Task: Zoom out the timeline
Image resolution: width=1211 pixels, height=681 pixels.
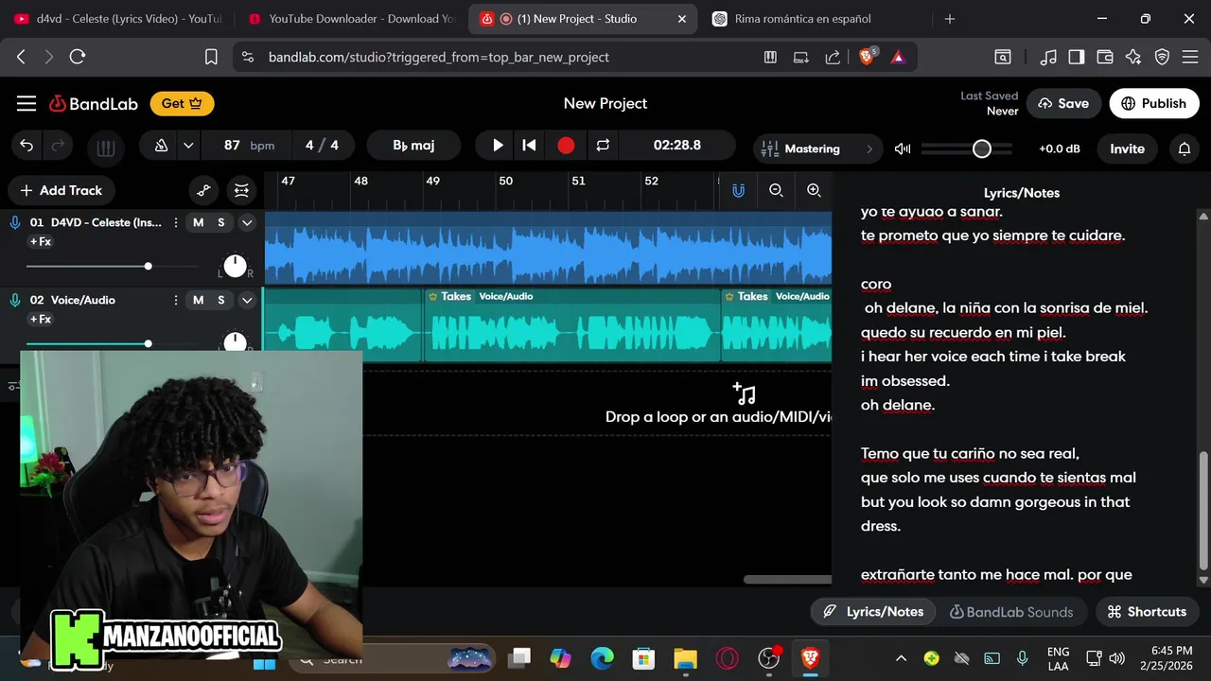Action: [x=776, y=190]
